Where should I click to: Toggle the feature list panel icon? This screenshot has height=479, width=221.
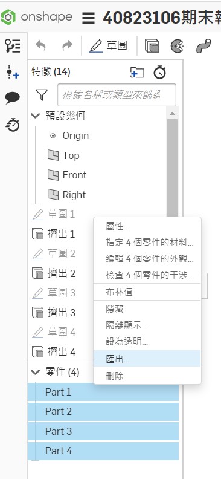pos(13,46)
